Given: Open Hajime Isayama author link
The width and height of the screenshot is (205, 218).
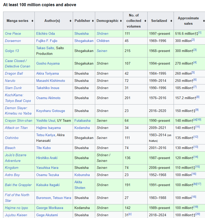Looking at the screenshot, I should 48,128.
